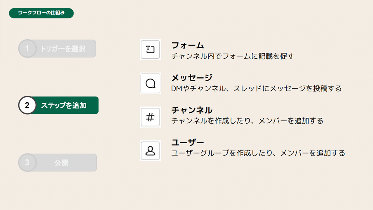Click the Form (フォーム) text-field icon
The image size is (373, 210).
(x=150, y=49)
